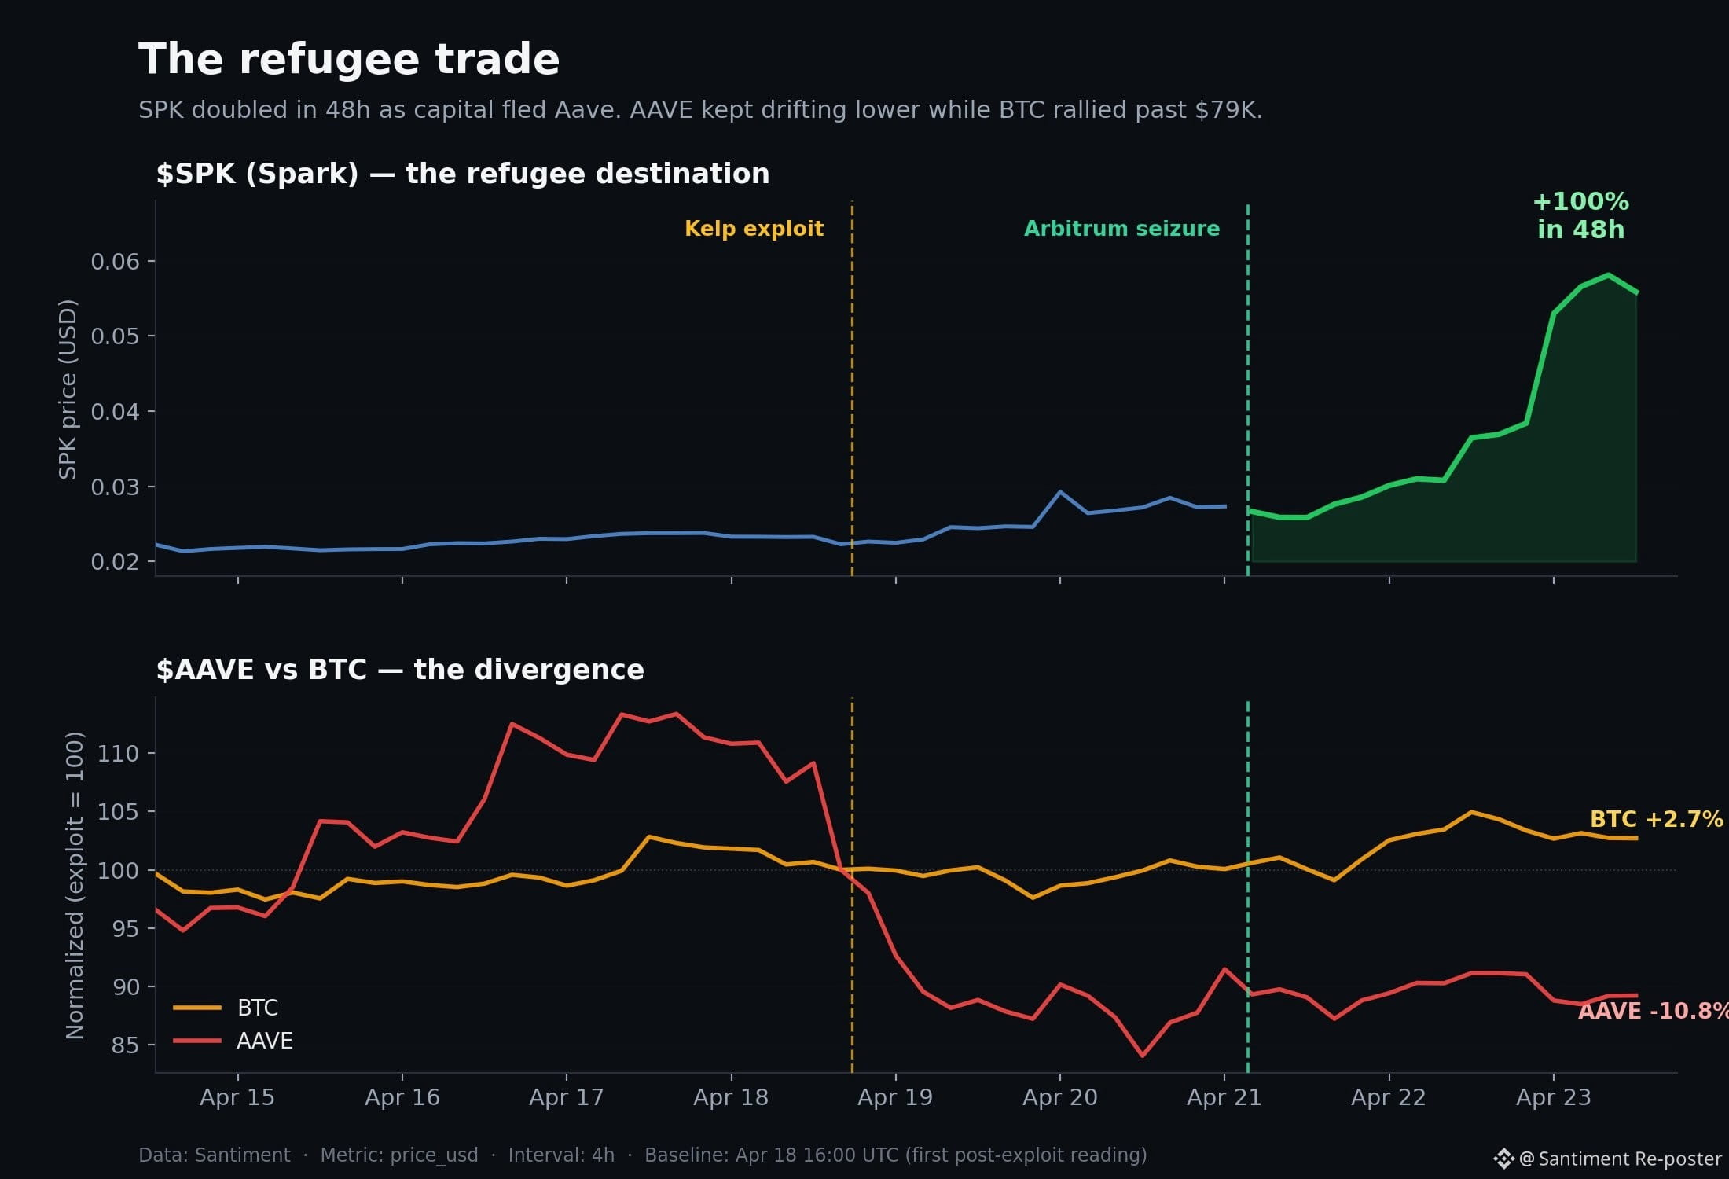Click the "Apr 19" date label
The image size is (1729, 1179).
[895, 1097]
